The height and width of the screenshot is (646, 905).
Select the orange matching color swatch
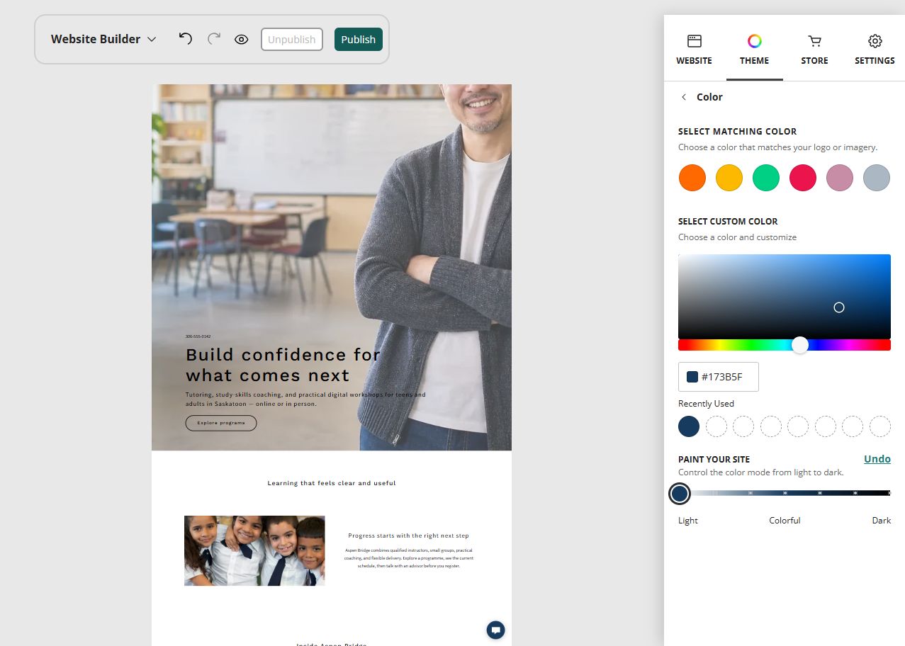pyautogui.click(x=692, y=178)
